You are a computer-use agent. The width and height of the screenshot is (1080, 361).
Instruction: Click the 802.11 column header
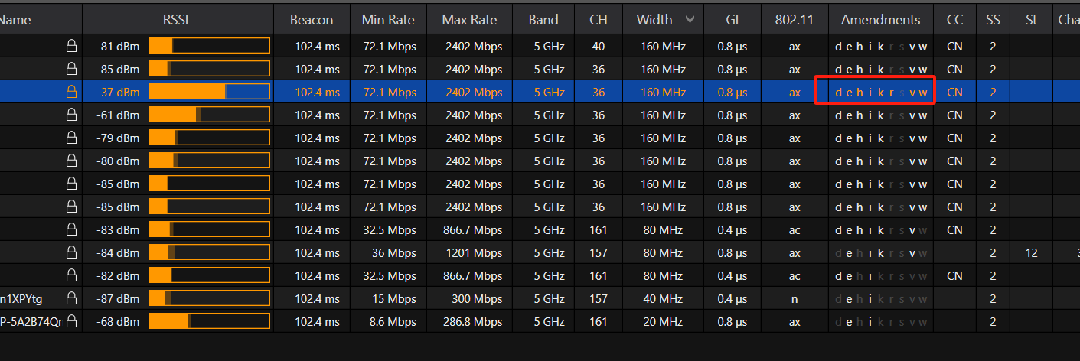795,20
